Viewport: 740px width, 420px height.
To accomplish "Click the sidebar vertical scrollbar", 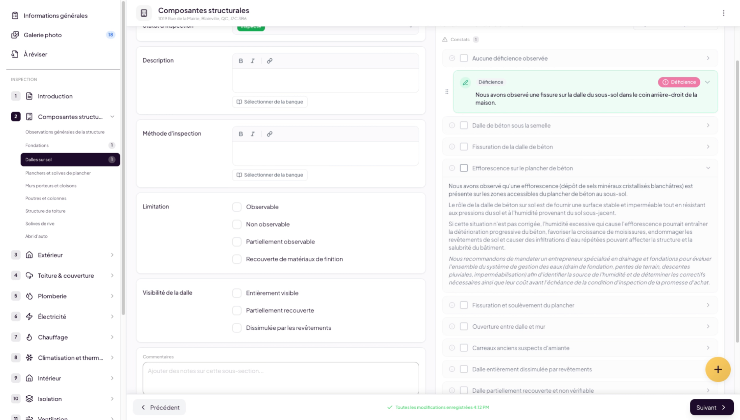I will [123, 156].
